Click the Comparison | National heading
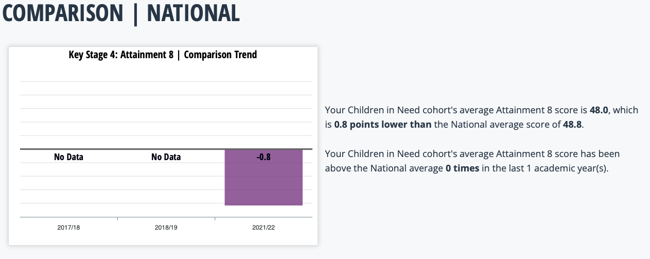Viewport: 650px width, 259px height. (121, 12)
